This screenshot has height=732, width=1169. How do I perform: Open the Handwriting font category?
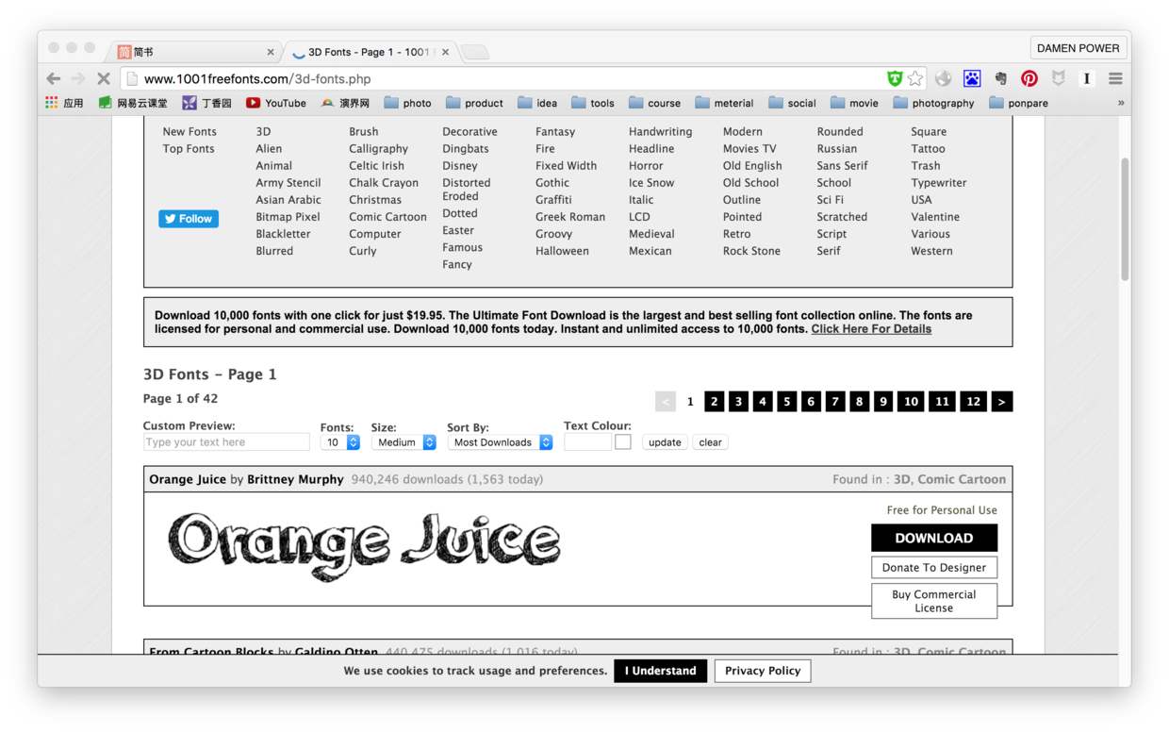(x=660, y=132)
